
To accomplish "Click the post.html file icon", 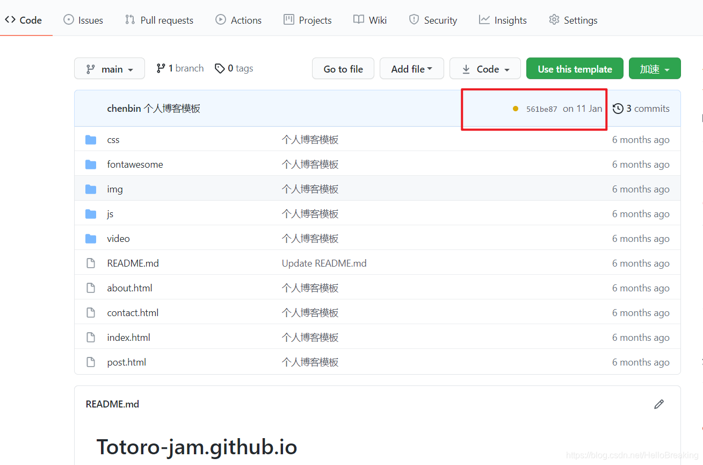I will (x=91, y=362).
